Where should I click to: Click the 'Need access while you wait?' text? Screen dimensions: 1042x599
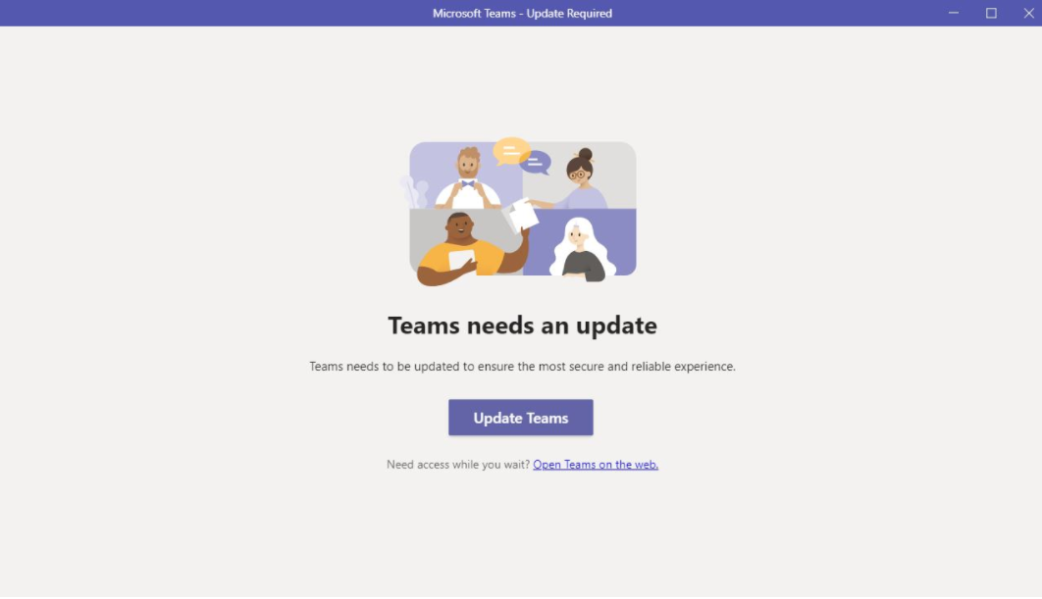click(458, 464)
